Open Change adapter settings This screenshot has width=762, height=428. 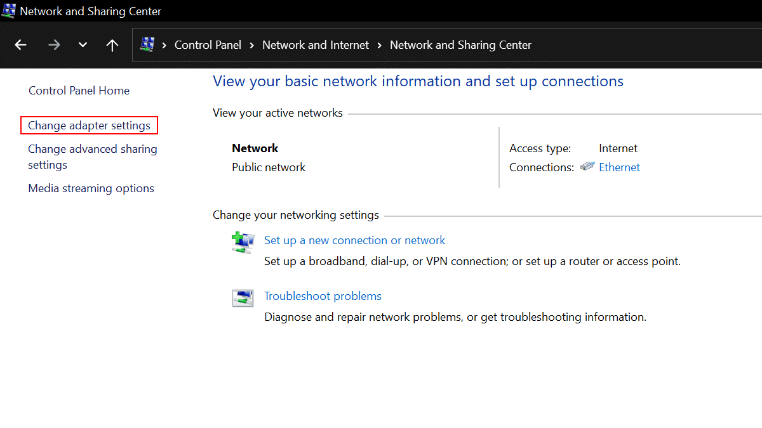click(x=89, y=126)
